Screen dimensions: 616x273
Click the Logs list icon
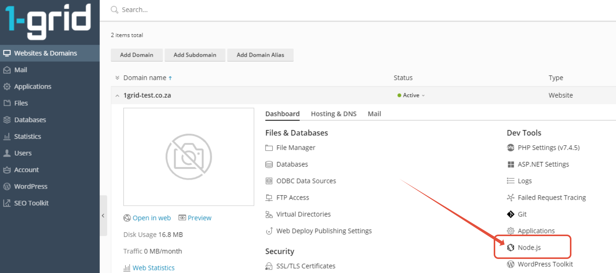510,181
